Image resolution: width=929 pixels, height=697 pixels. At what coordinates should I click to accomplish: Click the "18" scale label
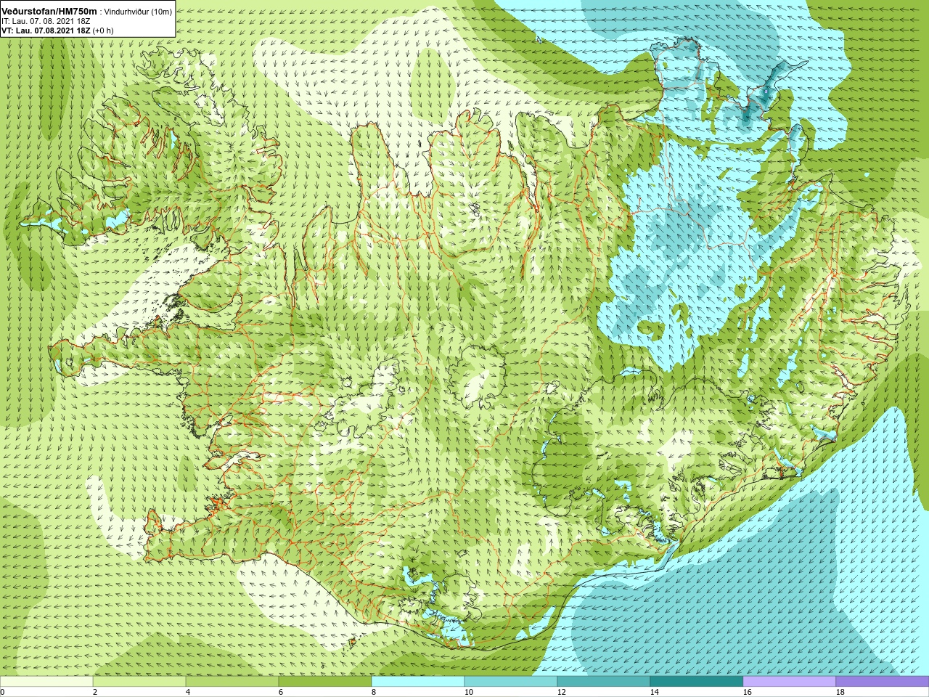click(x=840, y=693)
